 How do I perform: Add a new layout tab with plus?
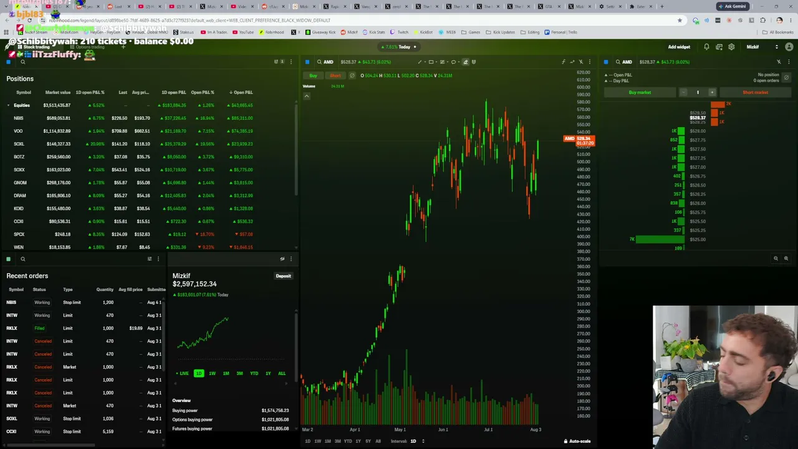click(123, 47)
